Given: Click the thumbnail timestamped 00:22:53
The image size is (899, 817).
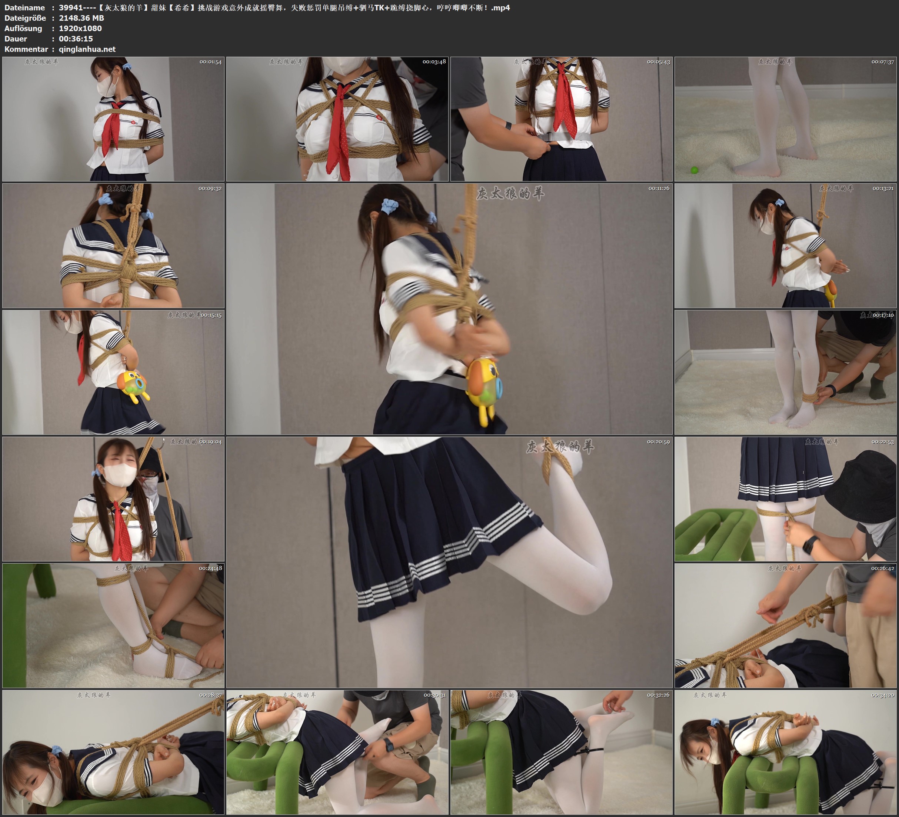Looking at the screenshot, I should point(785,499).
